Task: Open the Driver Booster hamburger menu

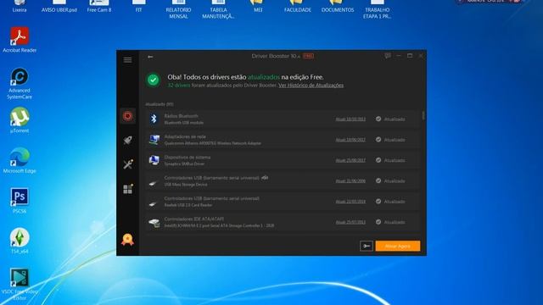Action: pyautogui.click(x=127, y=60)
